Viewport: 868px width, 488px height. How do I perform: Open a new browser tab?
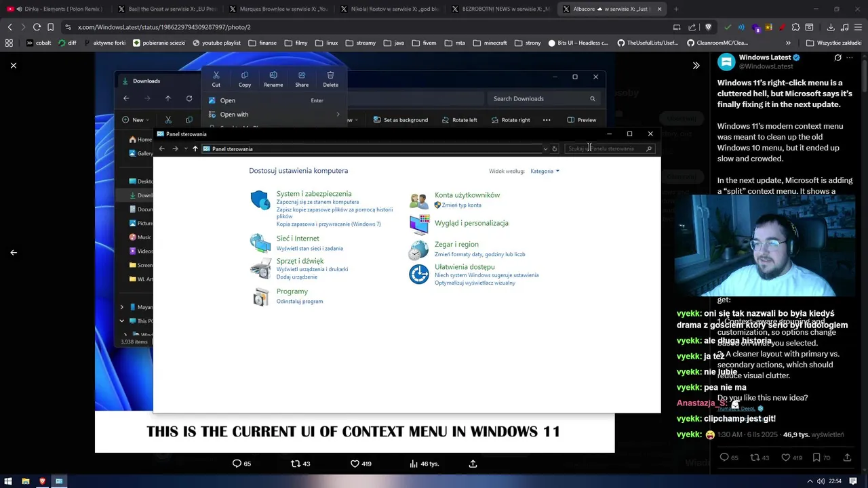(676, 9)
